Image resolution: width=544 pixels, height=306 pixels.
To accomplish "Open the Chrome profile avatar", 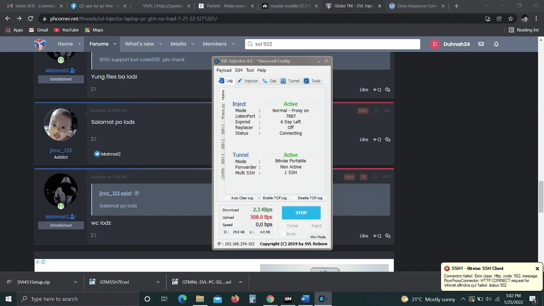I will (525, 19).
